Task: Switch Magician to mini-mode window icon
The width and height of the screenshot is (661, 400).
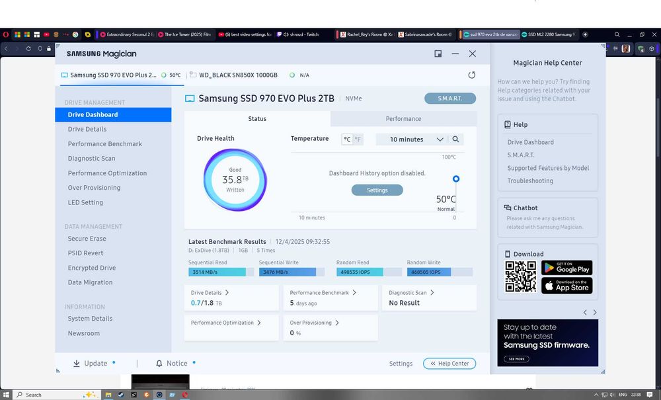Action: tap(438, 54)
